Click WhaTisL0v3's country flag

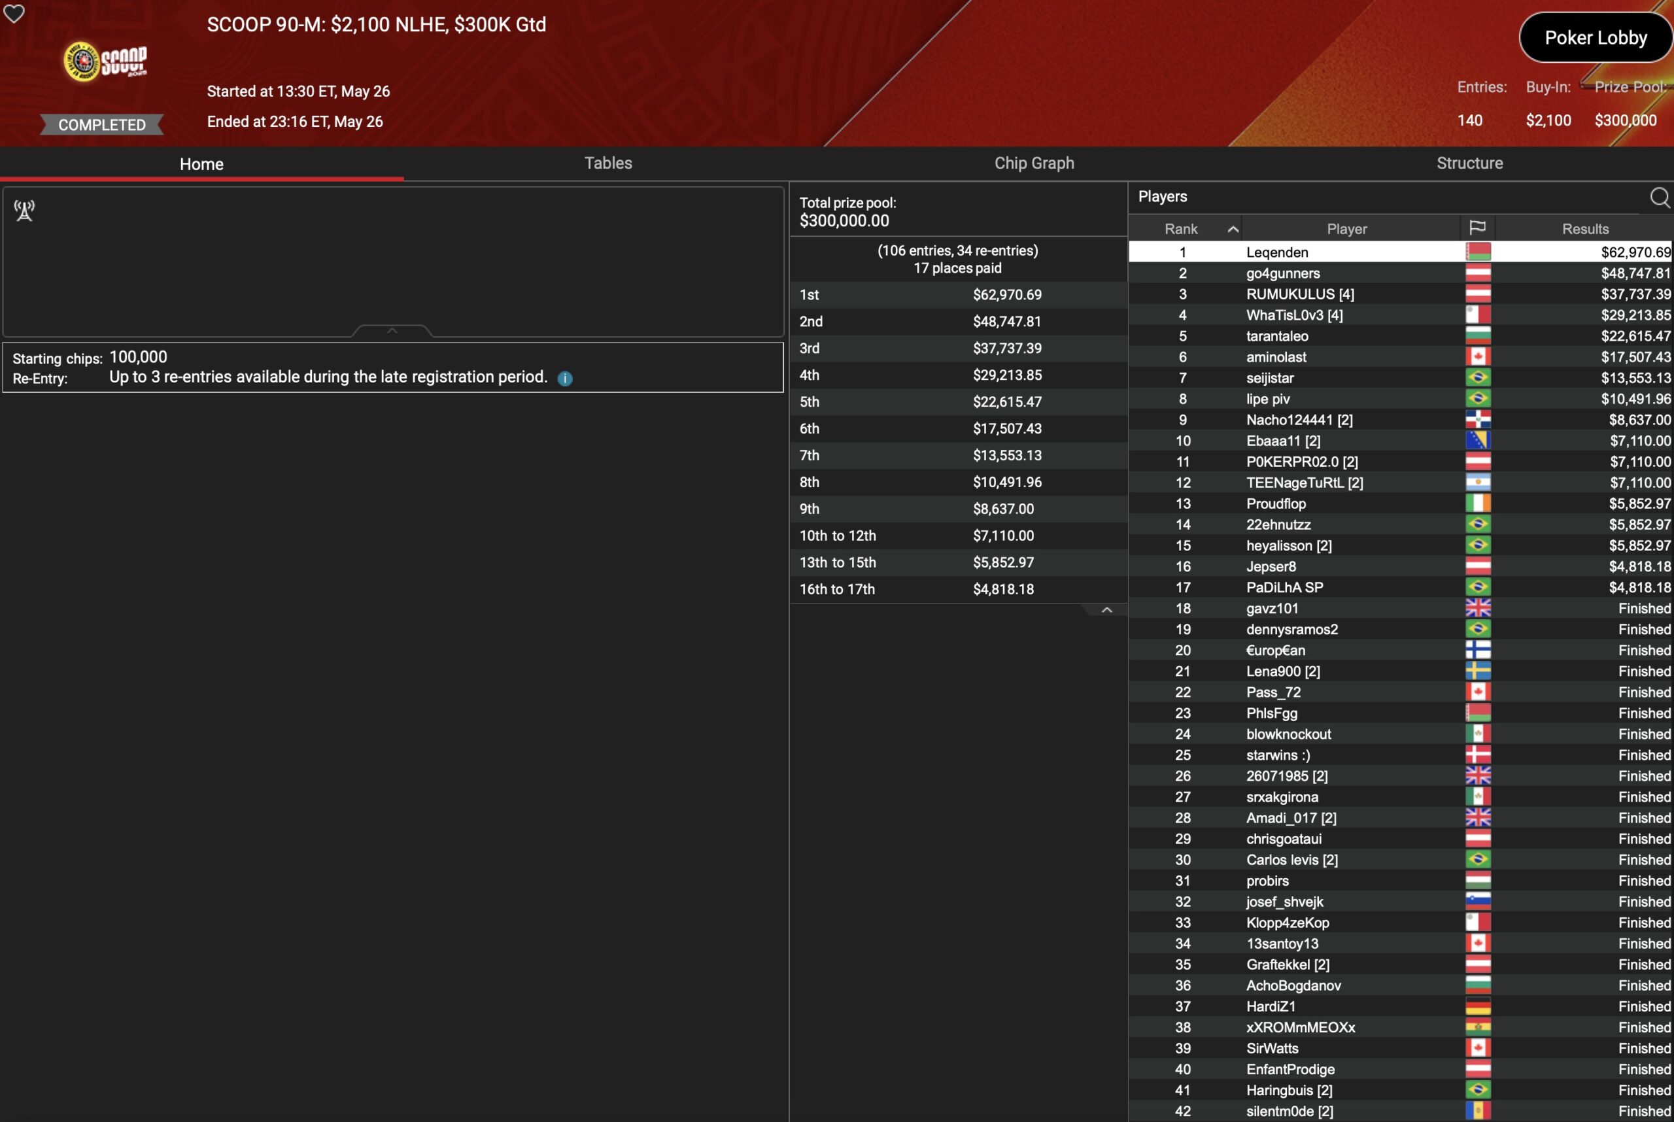point(1478,315)
